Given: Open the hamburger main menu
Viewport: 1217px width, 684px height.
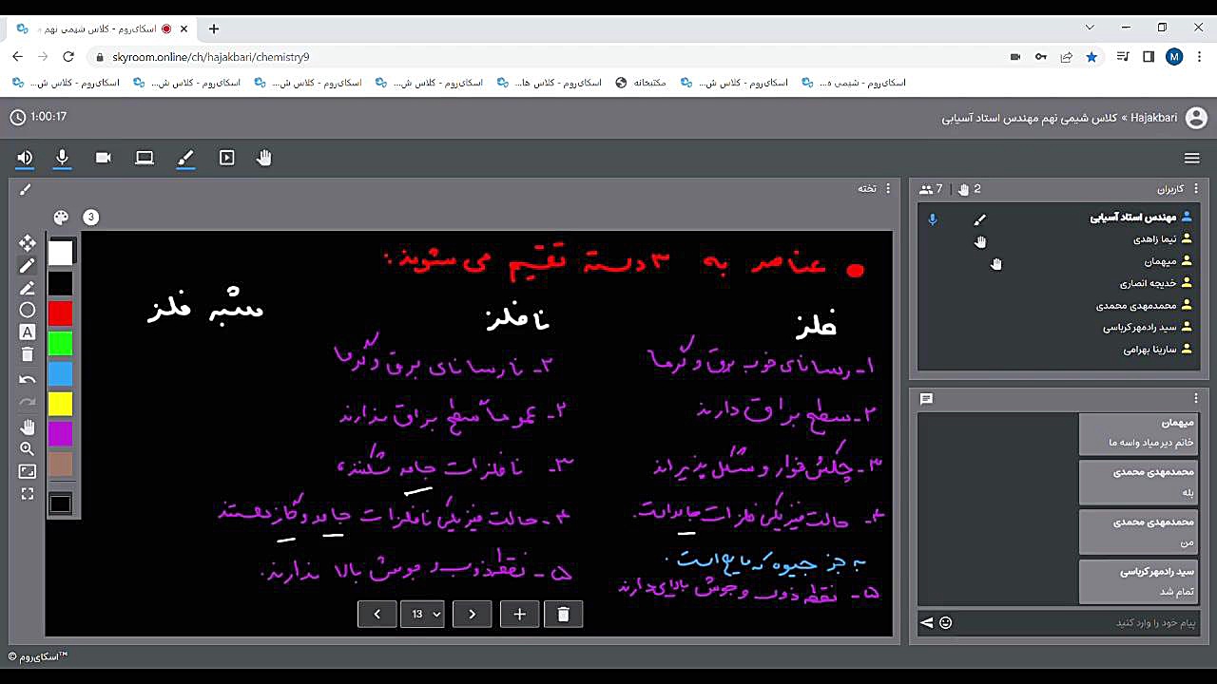Looking at the screenshot, I should (x=1192, y=158).
